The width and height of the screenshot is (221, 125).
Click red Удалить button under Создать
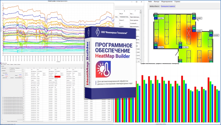[x=20, y=76]
